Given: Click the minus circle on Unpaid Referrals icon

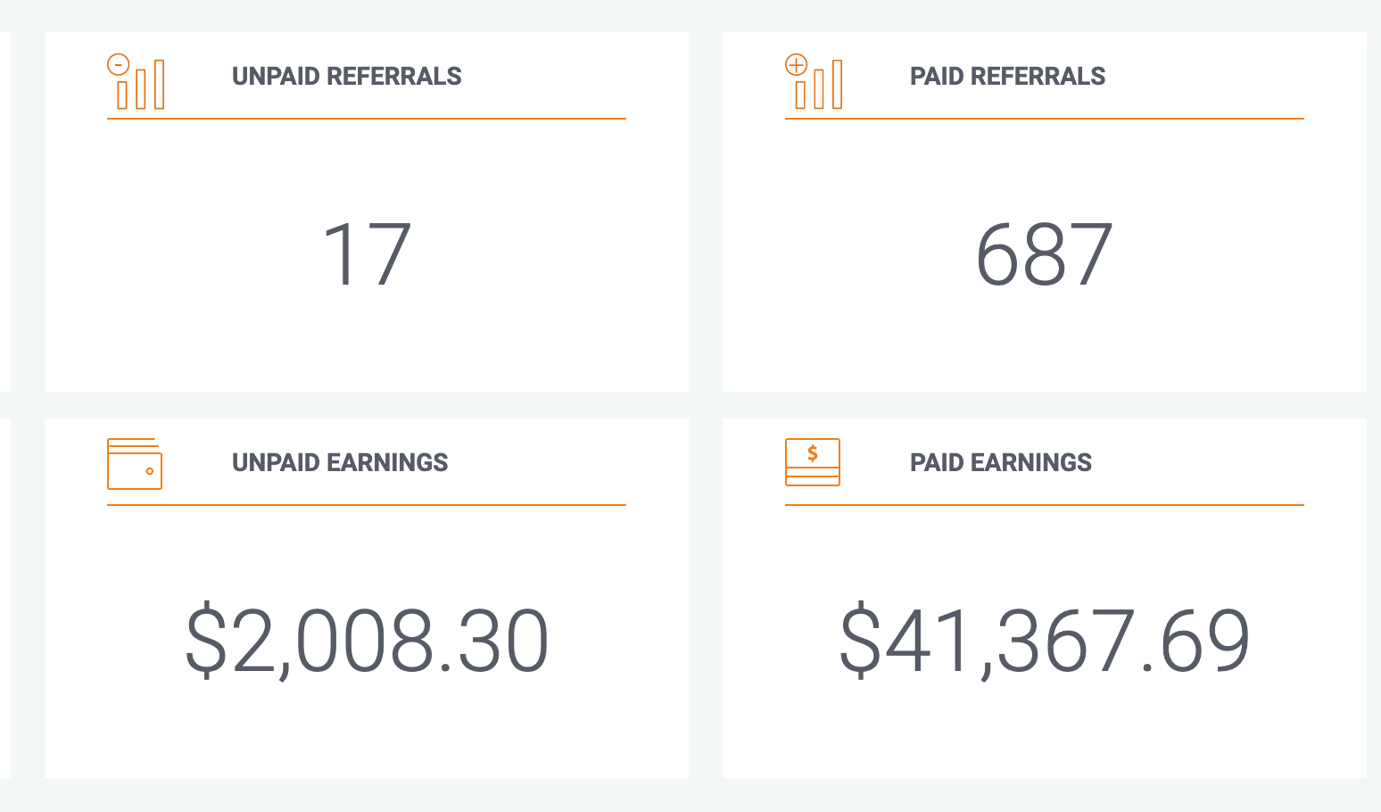Looking at the screenshot, I should pyautogui.click(x=118, y=64).
